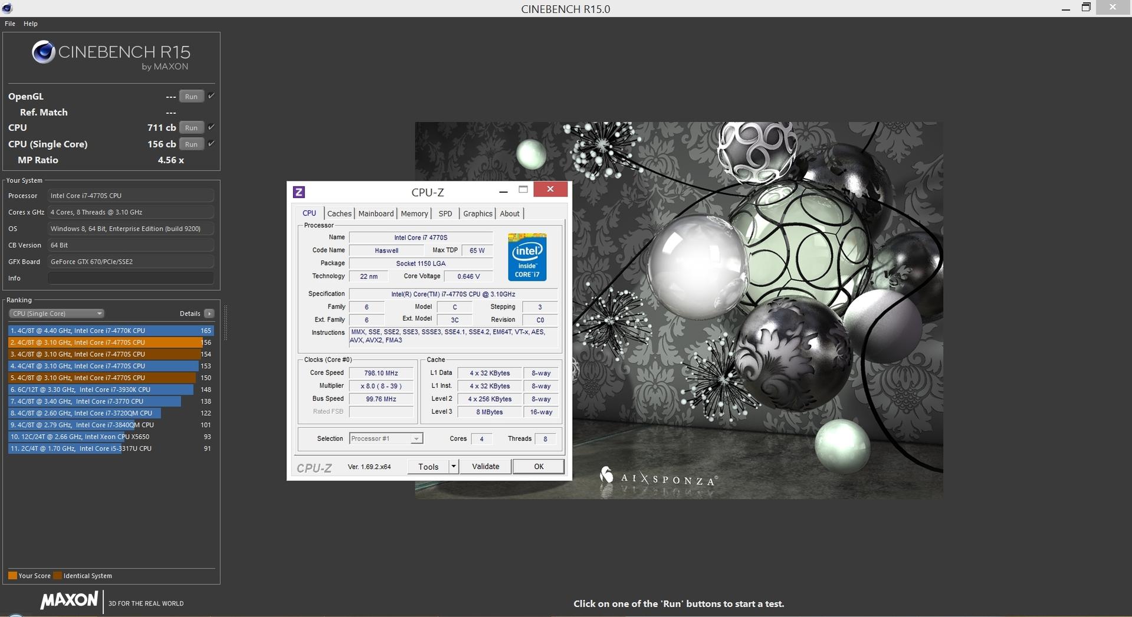Click the CPU score 711 cb
The image size is (1132, 617).
click(162, 127)
